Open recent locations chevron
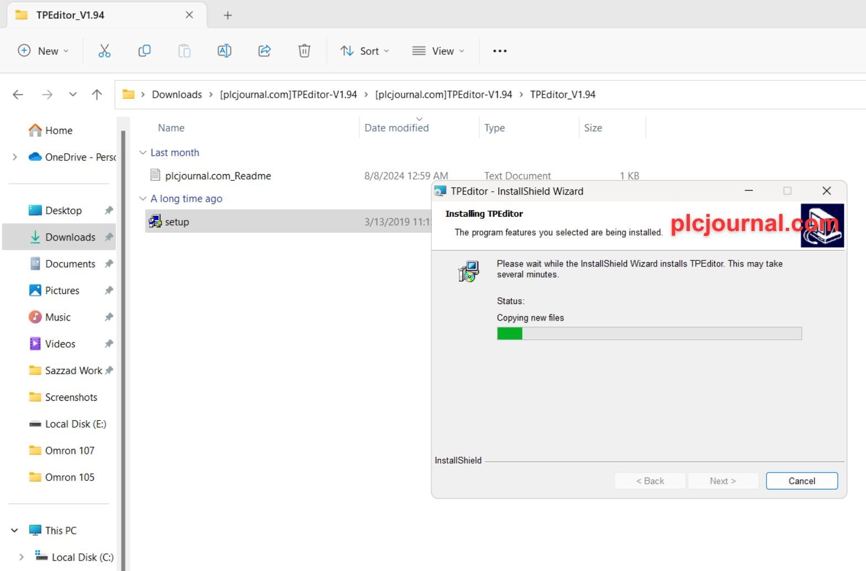866x571 pixels. [73, 95]
